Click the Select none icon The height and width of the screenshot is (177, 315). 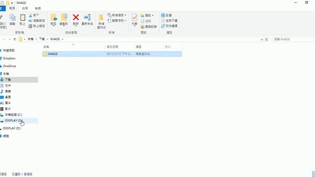click(x=163, y=21)
